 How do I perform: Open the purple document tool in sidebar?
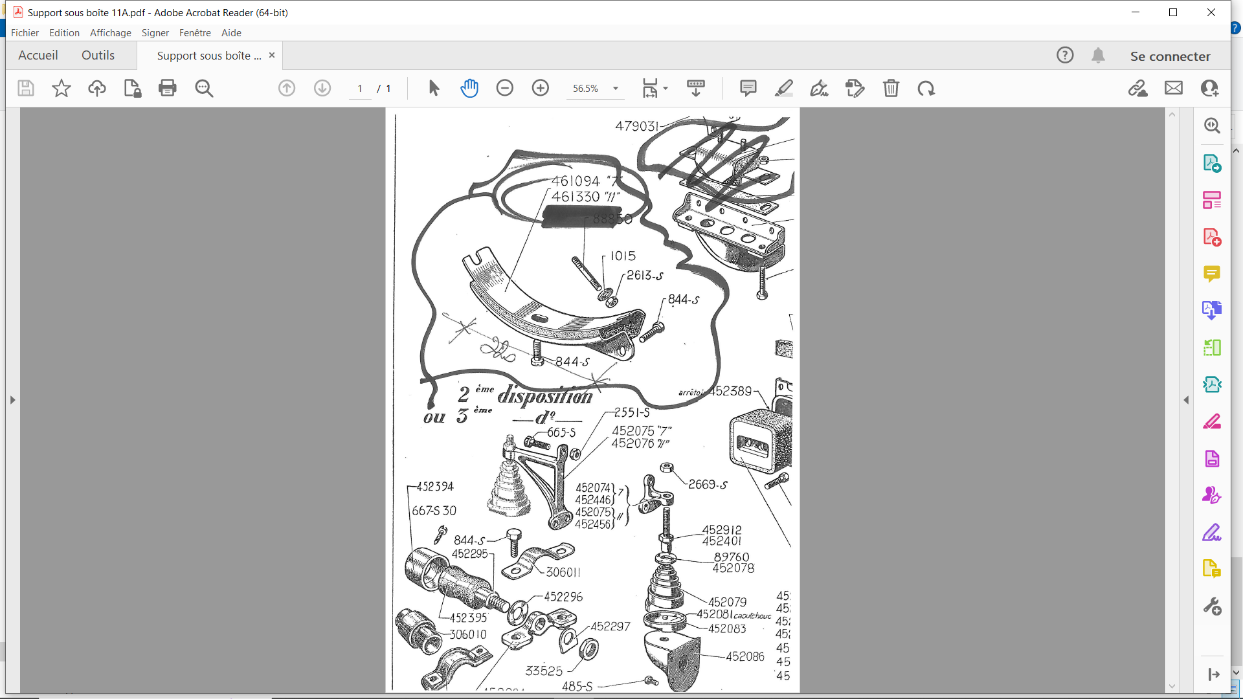1212,459
